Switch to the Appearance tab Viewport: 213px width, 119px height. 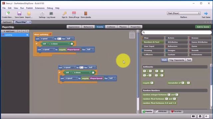tap(74, 27)
